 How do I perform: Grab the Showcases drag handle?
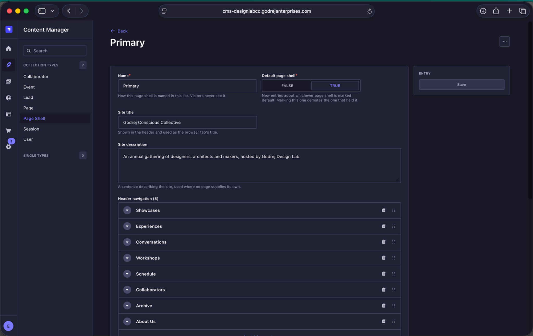[393, 210]
